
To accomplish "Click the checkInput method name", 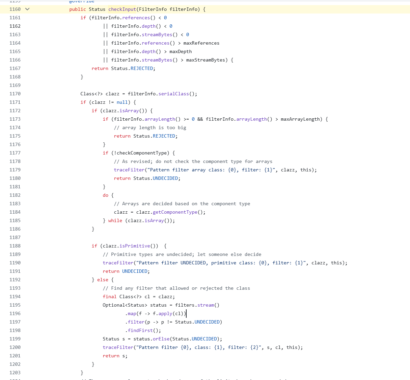I will [x=122, y=9].
